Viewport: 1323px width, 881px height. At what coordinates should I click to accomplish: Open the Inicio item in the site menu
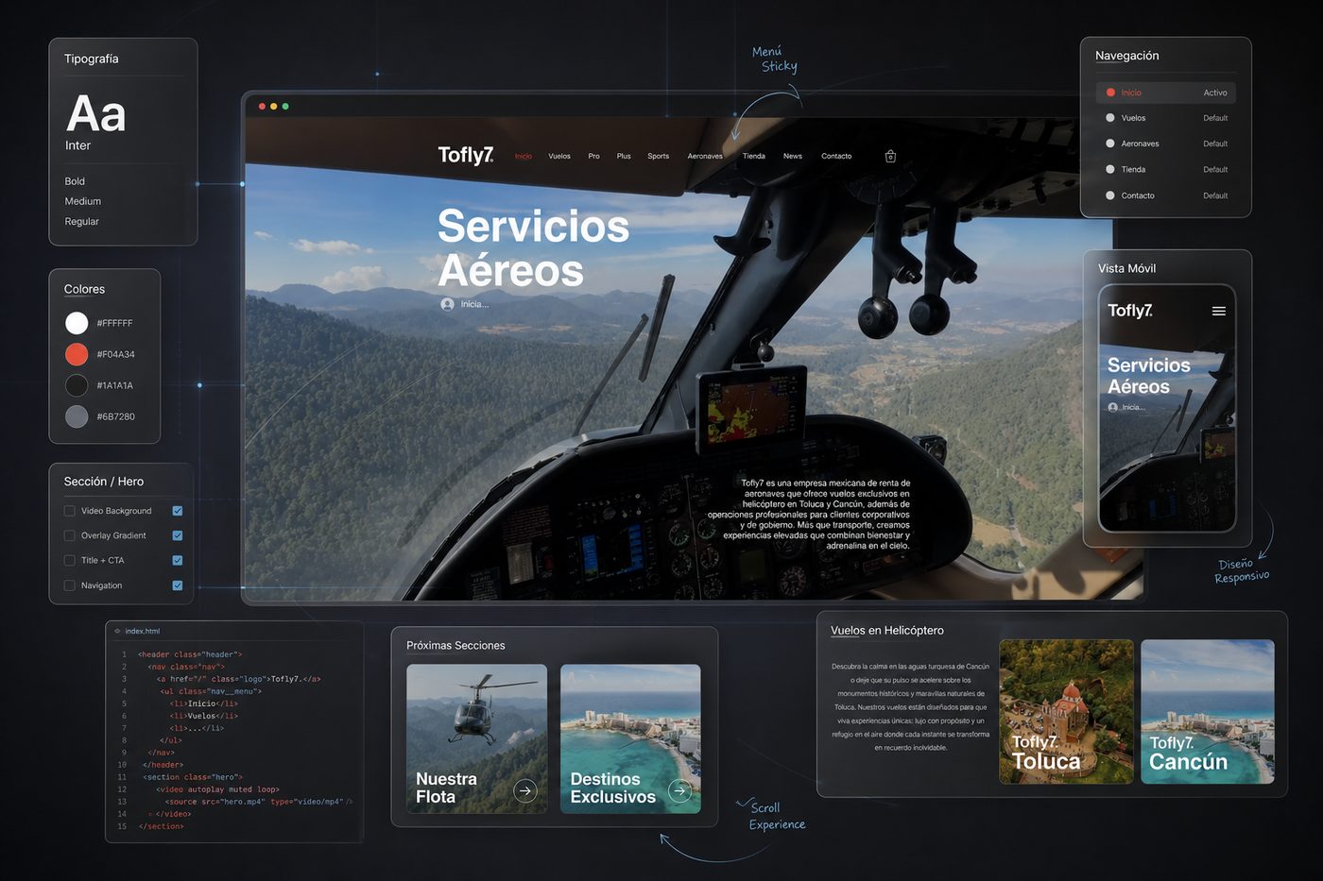[x=524, y=156]
